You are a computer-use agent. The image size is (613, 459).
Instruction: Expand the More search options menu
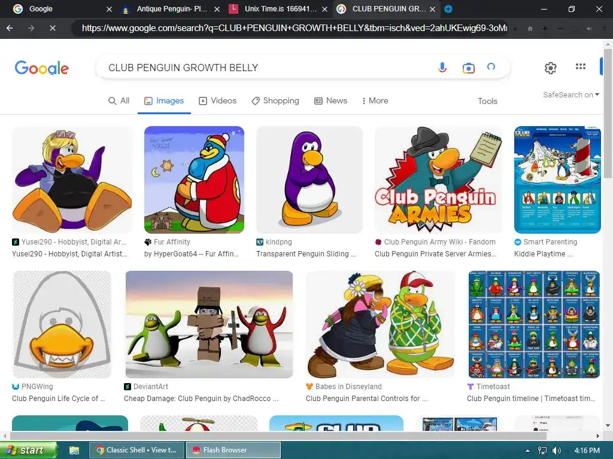click(x=375, y=100)
